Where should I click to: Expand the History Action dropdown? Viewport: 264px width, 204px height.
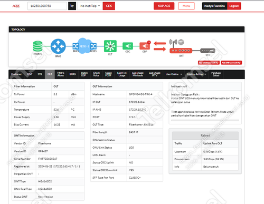point(196,74)
